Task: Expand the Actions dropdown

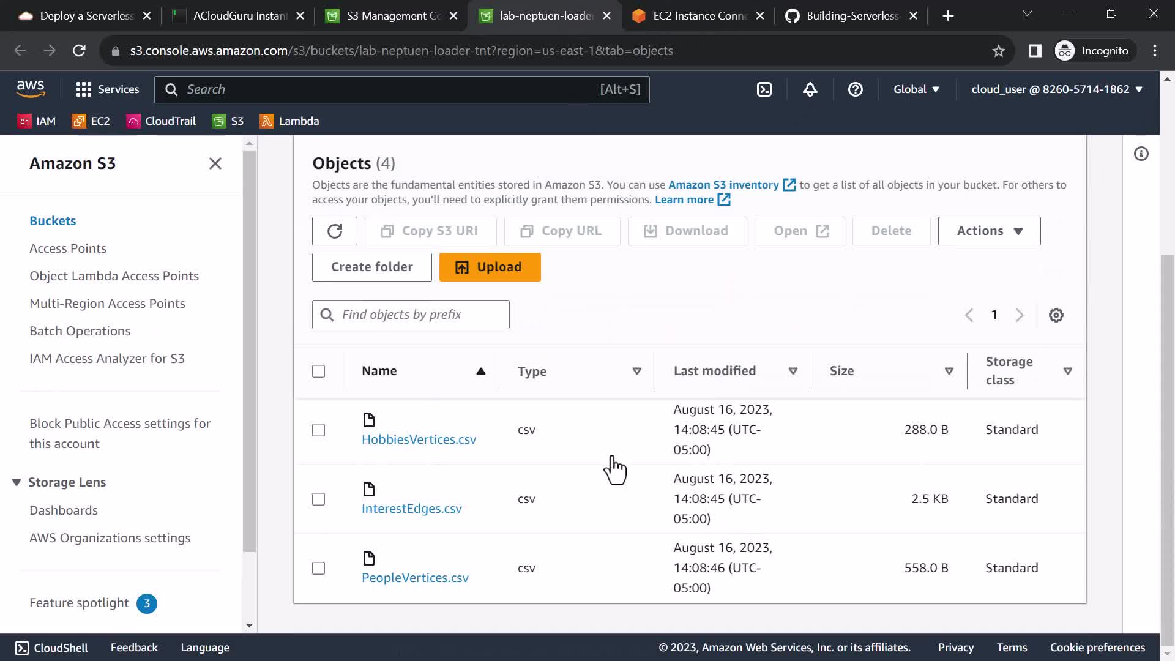Action: pyautogui.click(x=989, y=231)
